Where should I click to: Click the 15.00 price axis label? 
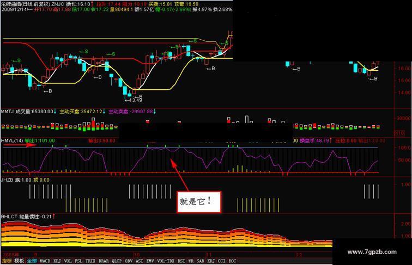pos(404,81)
